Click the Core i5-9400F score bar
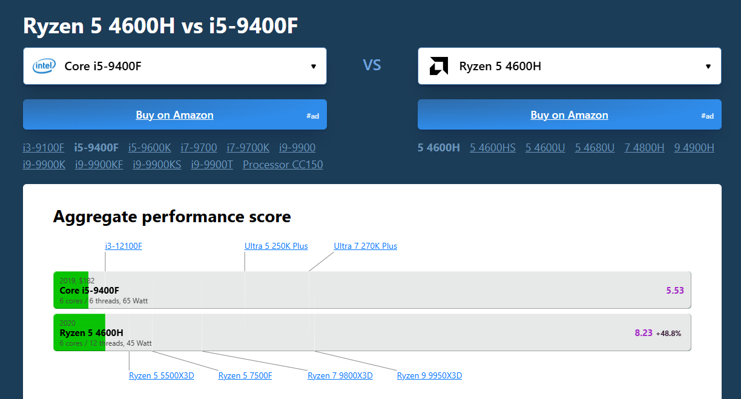This screenshot has width=741, height=399. (x=372, y=290)
